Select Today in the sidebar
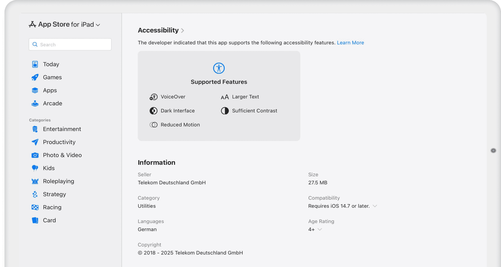This screenshot has width=501, height=267. click(51, 64)
